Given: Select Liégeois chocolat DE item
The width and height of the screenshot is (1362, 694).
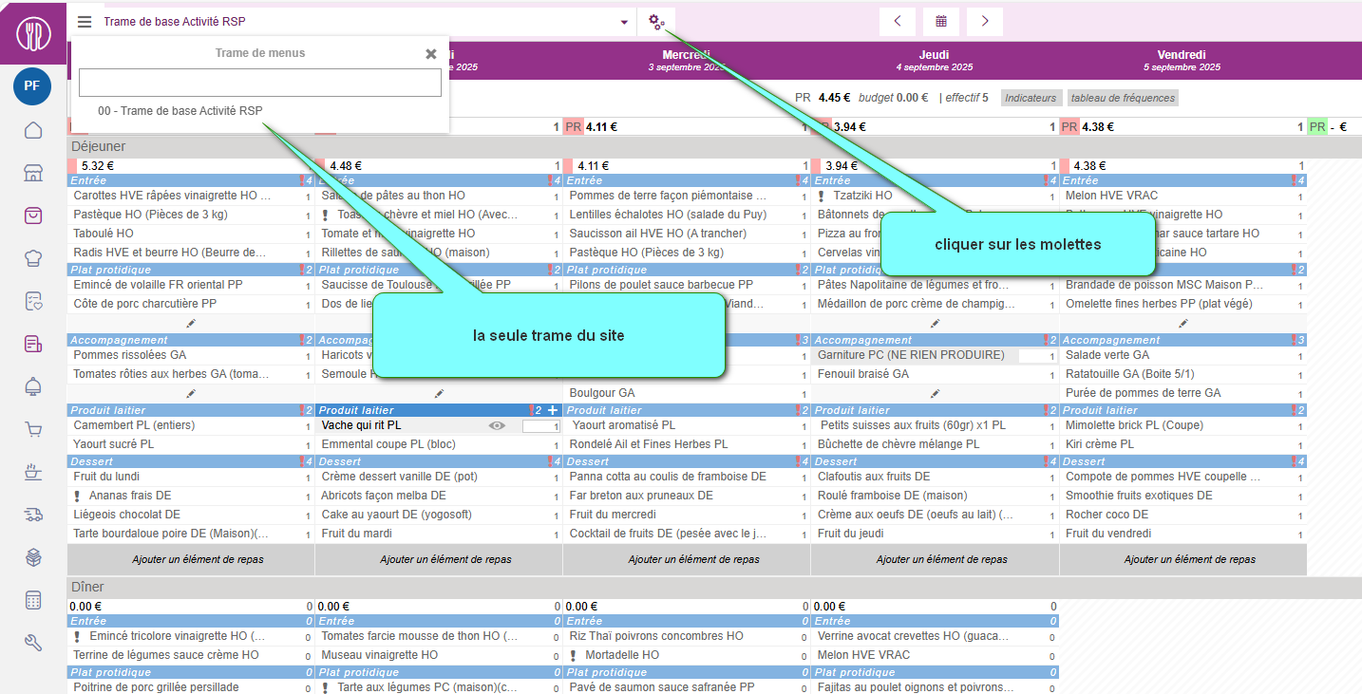Looking at the screenshot, I should pos(126,515).
